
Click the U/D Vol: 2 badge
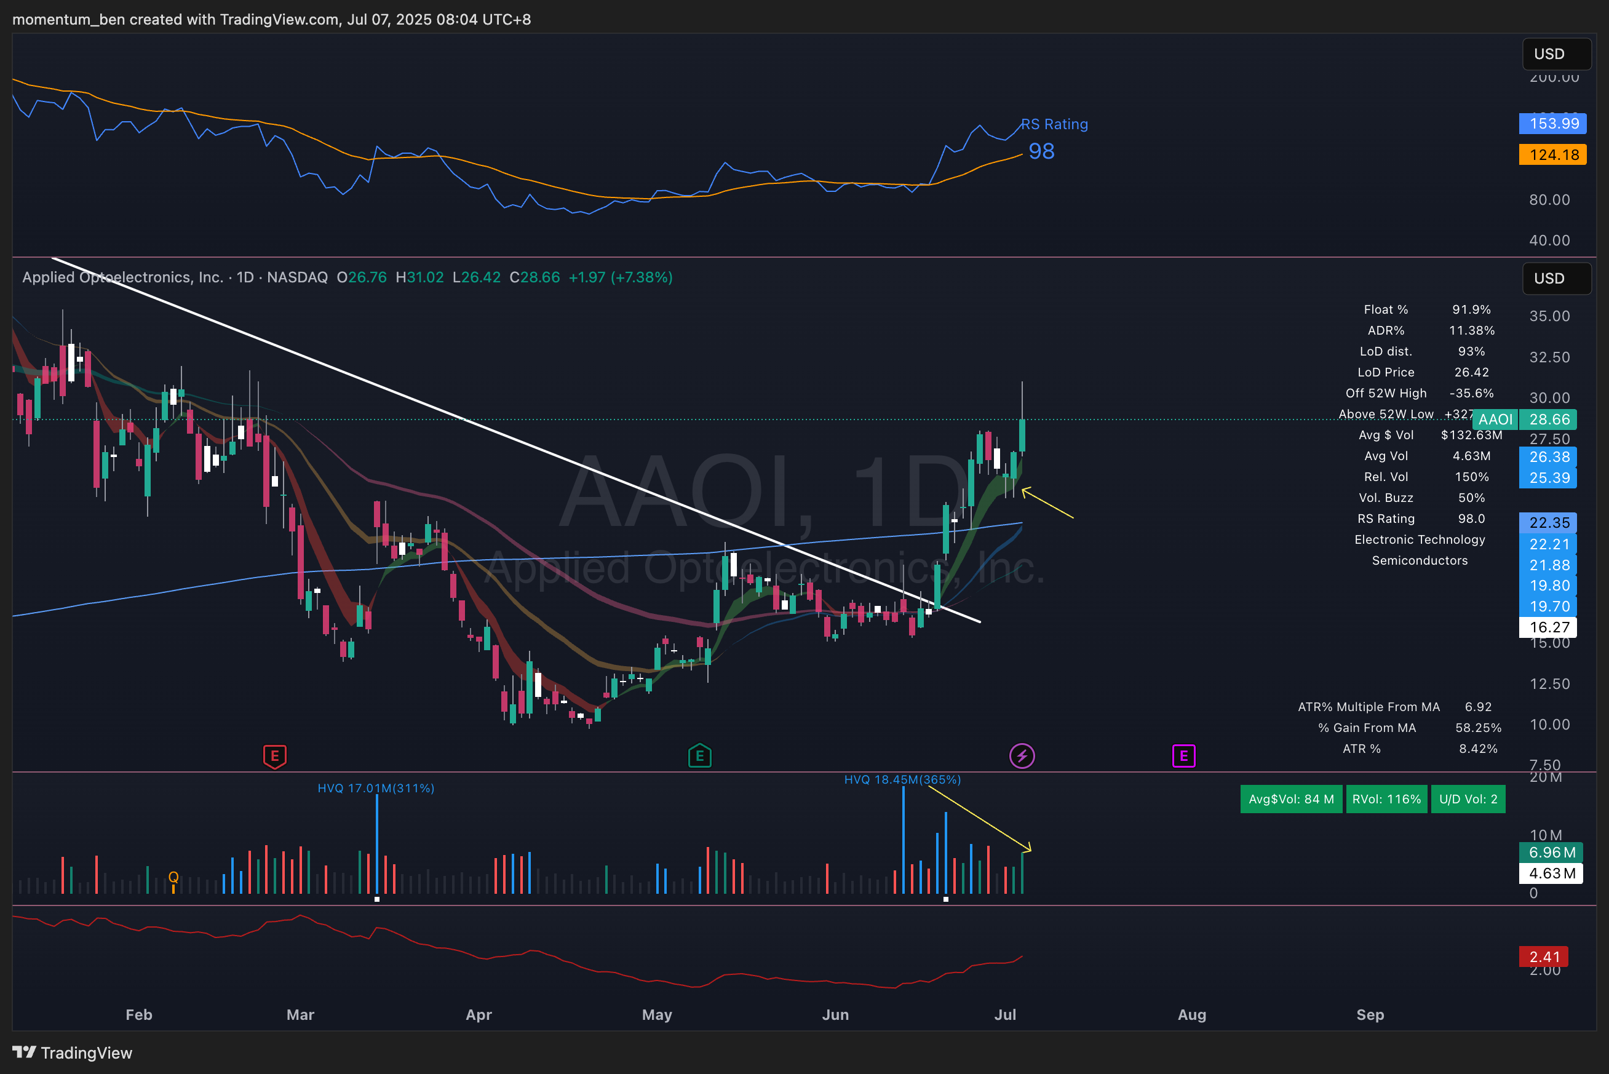pyautogui.click(x=1468, y=799)
